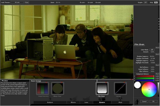160x106 pixels.
Task: Switch to the Post tab
Action: click(120, 102)
